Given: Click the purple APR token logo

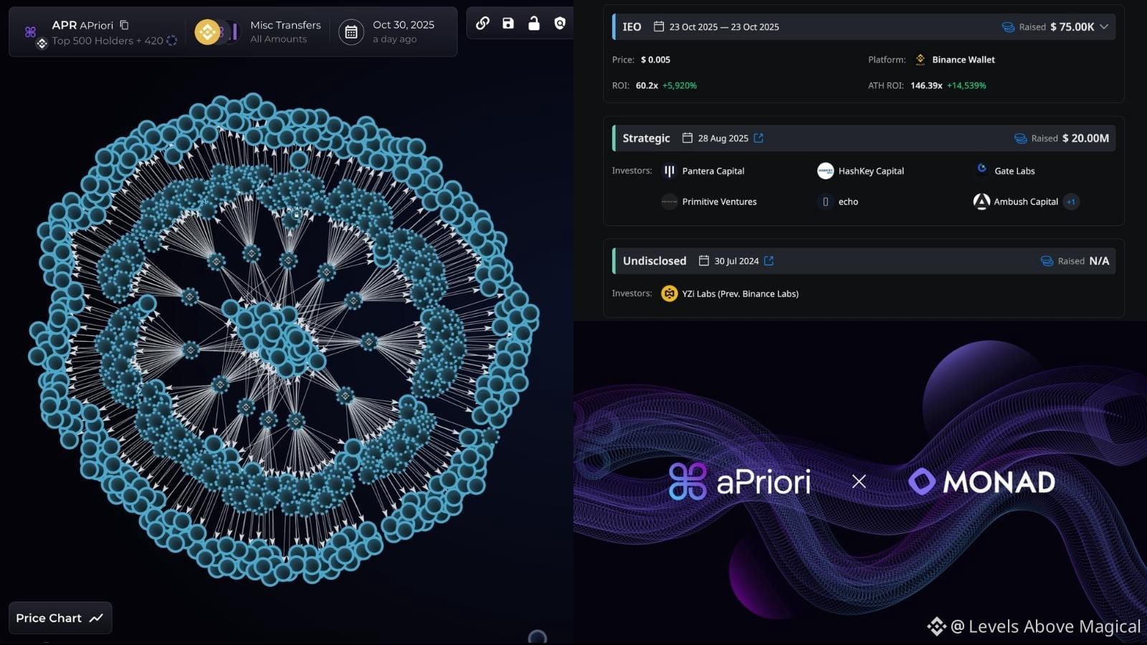Looking at the screenshot, I should point(30,32).
